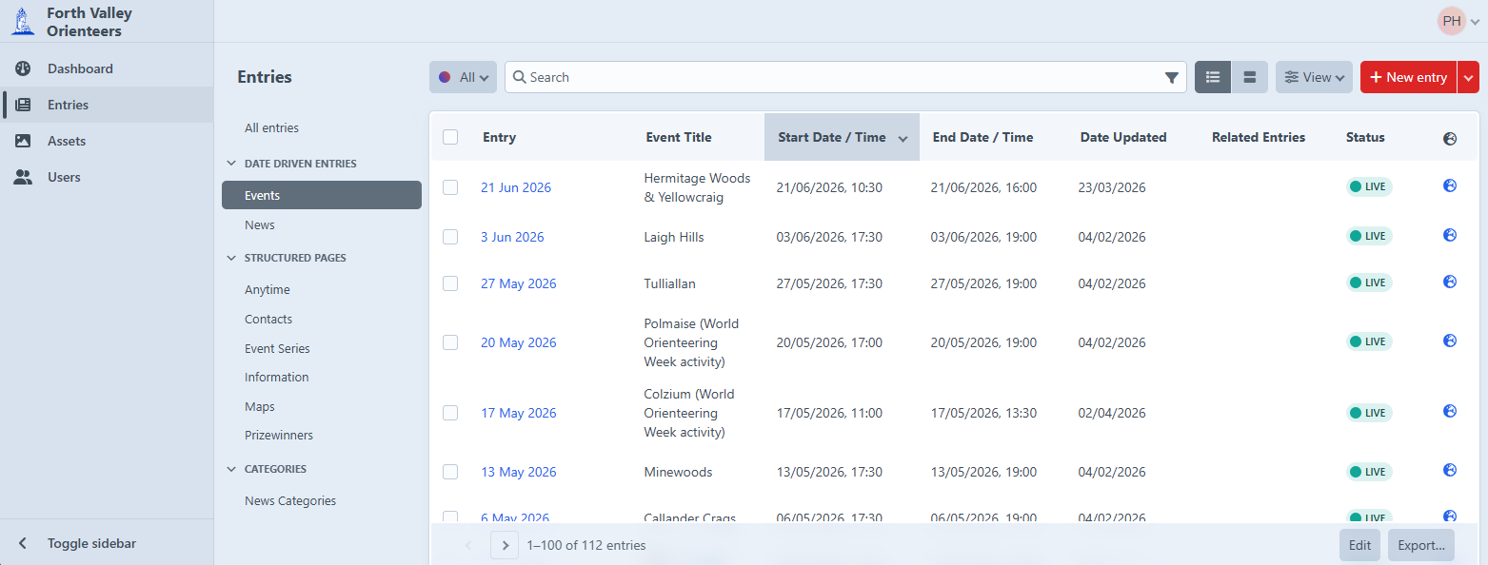Open Maps section in sidebar

260,406
